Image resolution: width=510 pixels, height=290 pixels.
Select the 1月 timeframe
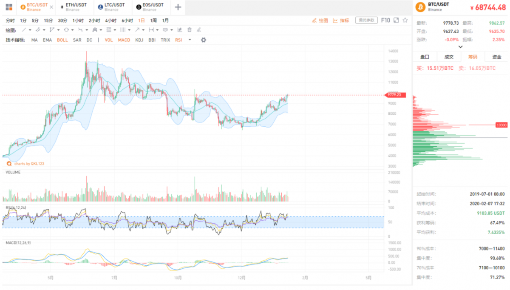(165, 20)
